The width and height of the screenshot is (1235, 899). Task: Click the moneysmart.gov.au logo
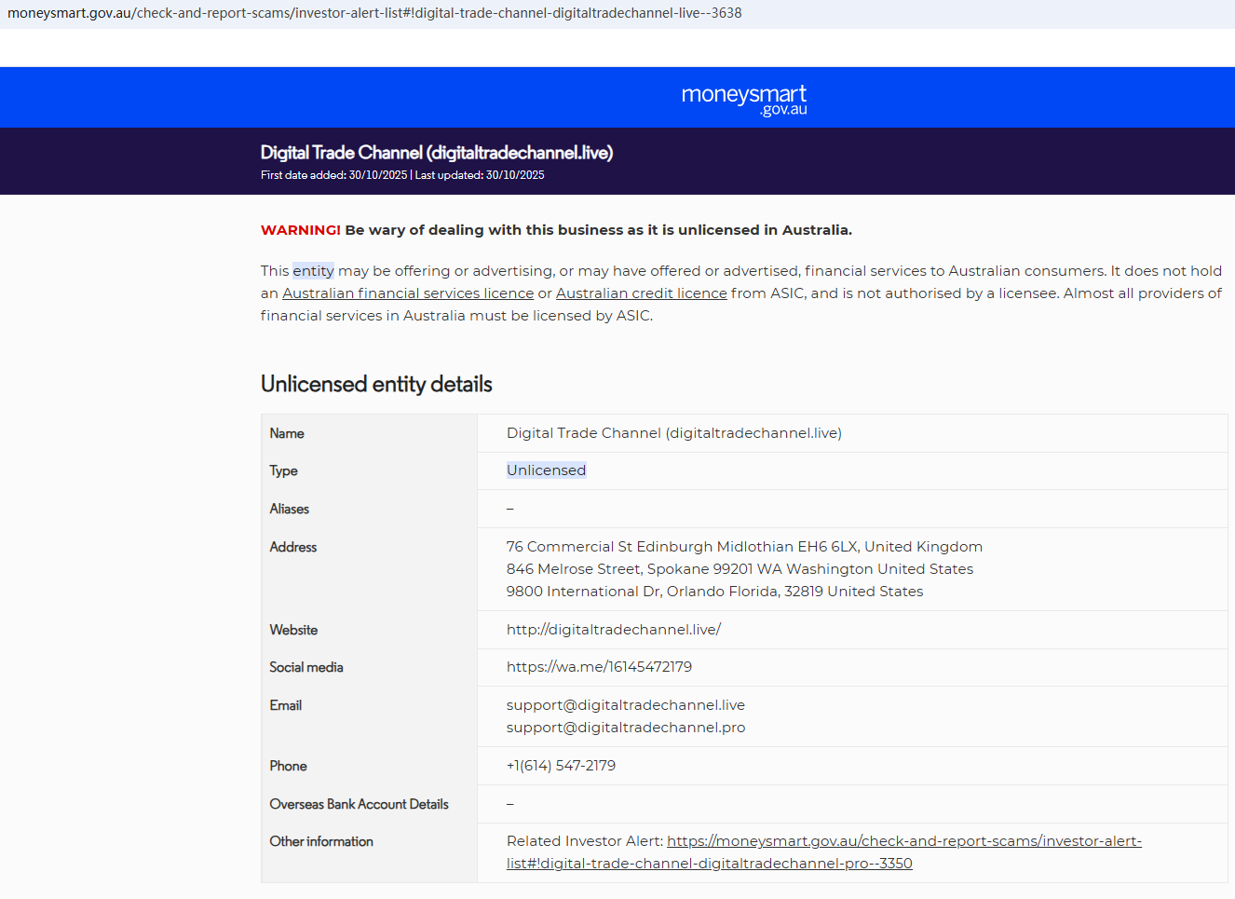coord(744,100)
